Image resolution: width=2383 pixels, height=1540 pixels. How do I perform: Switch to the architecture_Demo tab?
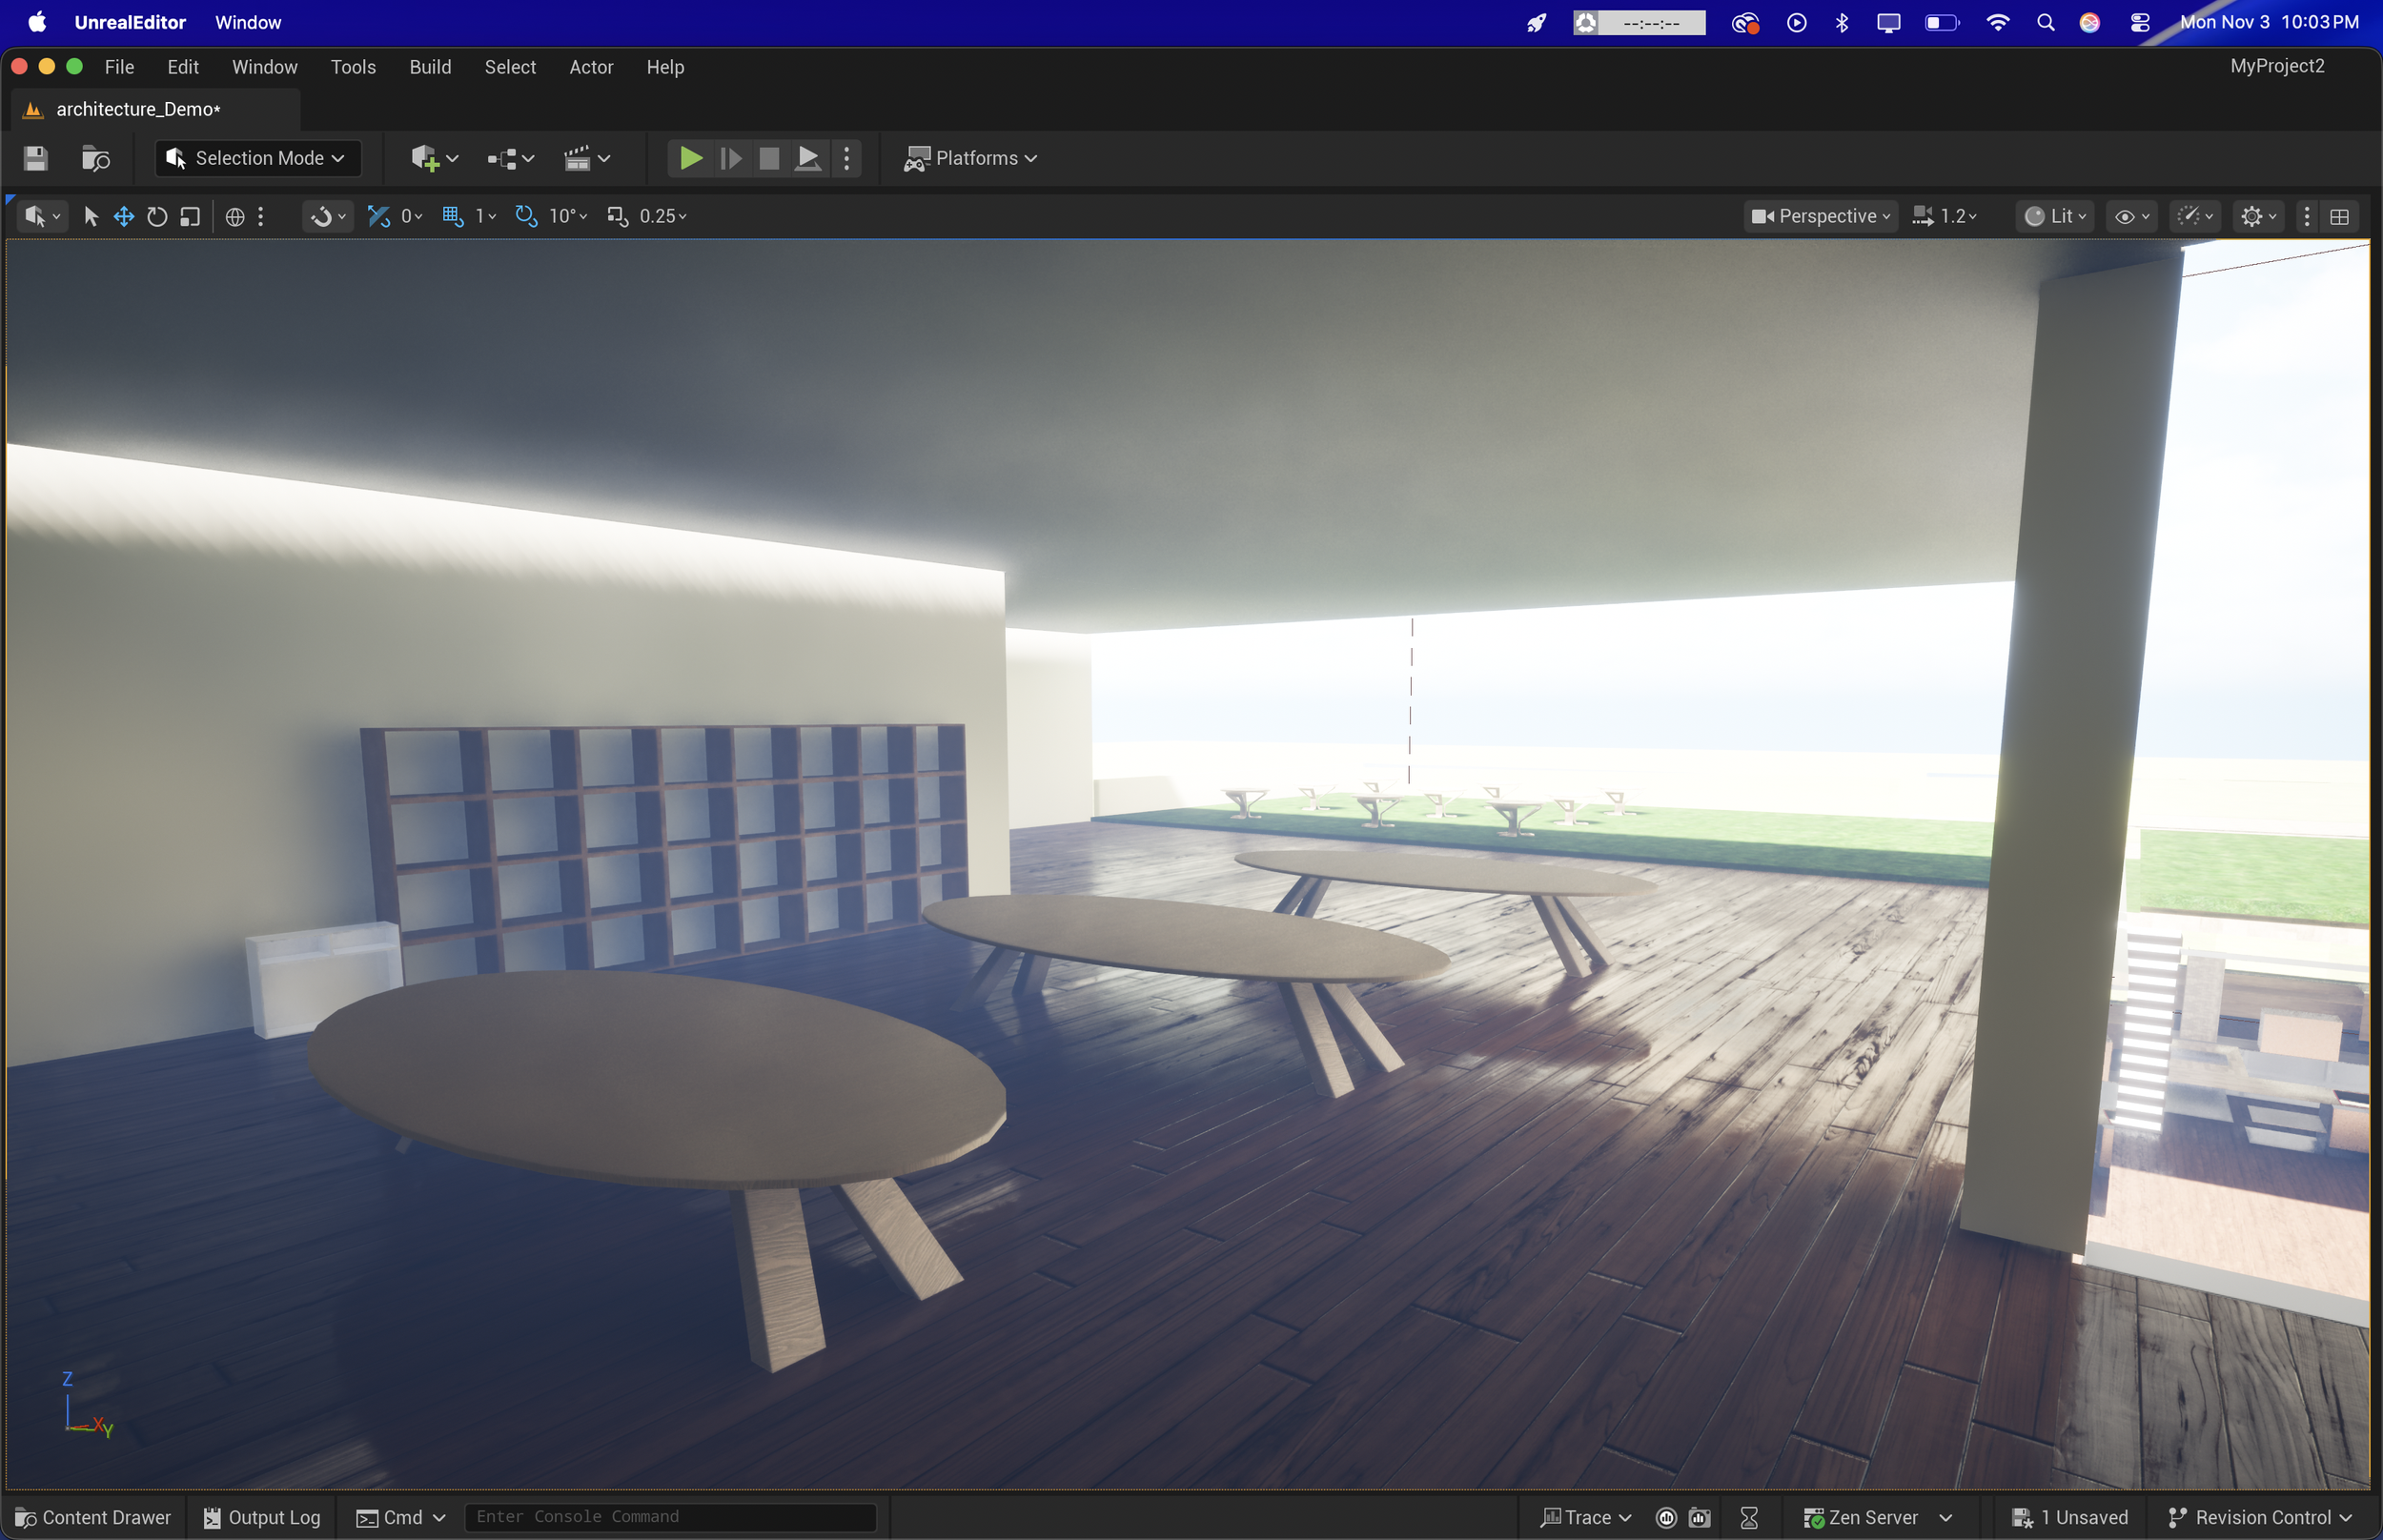(138, 109)
